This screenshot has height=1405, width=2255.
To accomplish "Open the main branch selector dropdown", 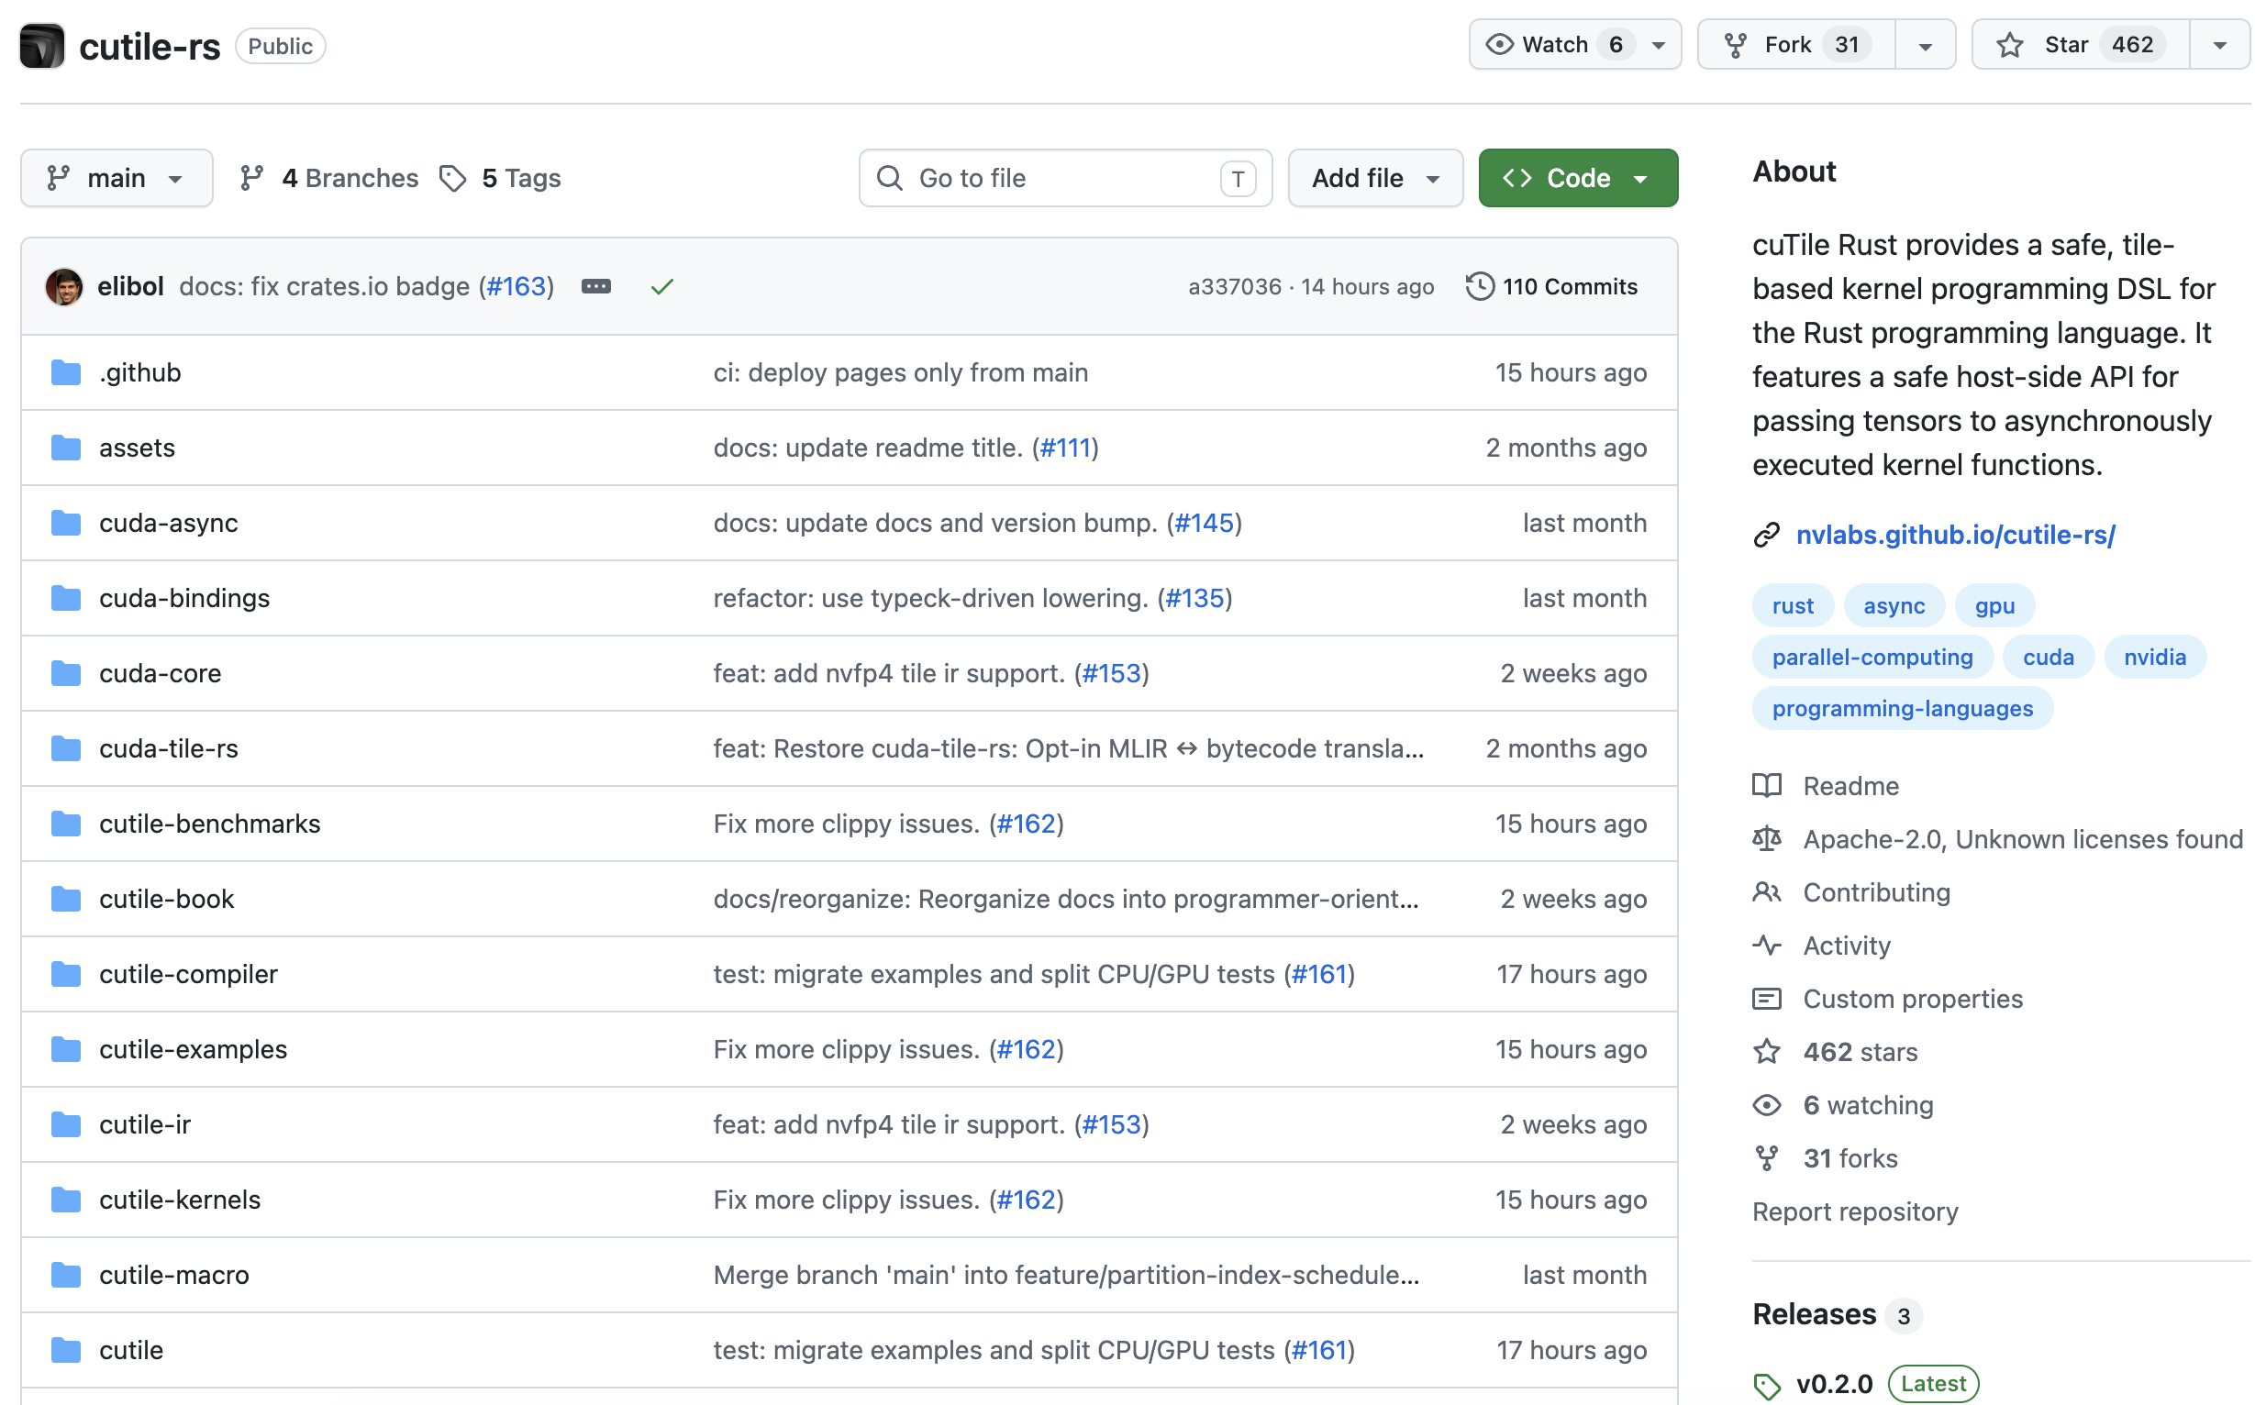I will pos(117,179).
